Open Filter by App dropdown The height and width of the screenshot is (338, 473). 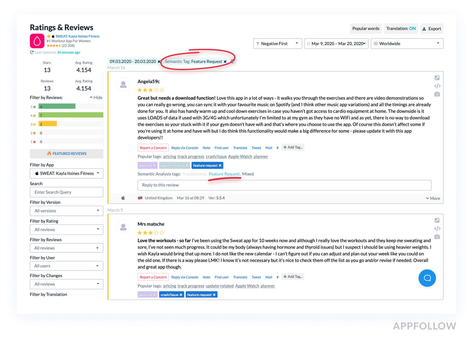(67, 173)
